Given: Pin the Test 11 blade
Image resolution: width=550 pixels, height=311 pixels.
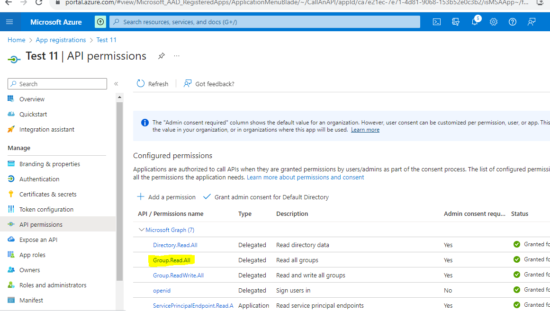Looking at the screenshot, I should 162,56.
